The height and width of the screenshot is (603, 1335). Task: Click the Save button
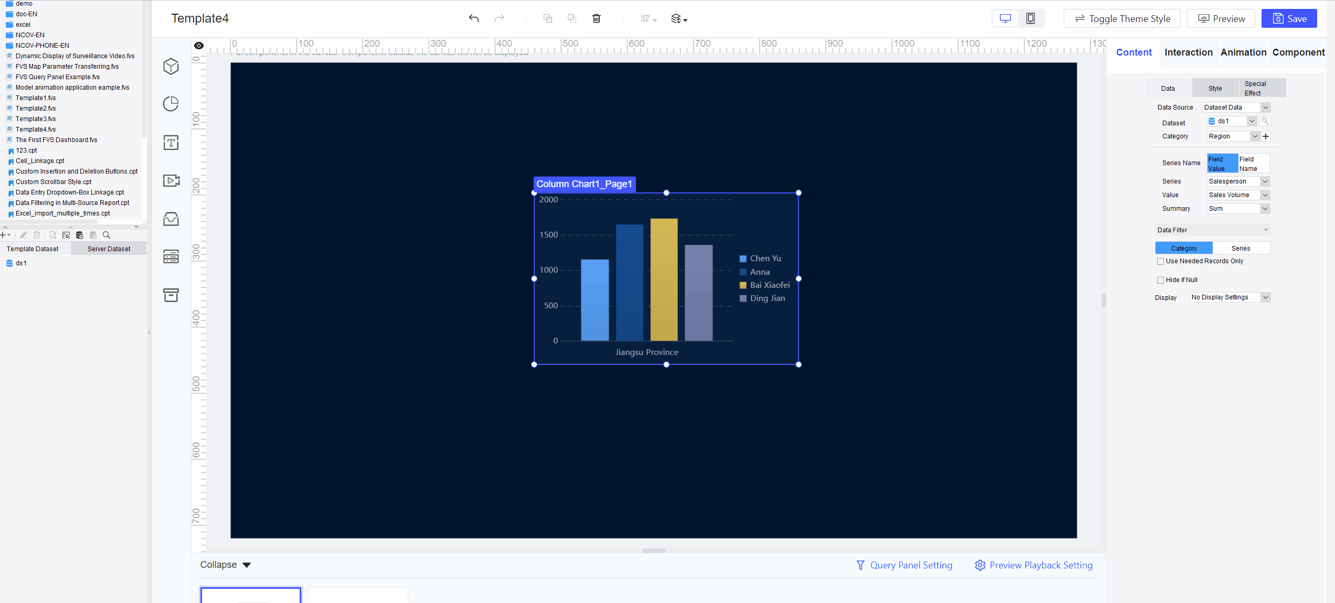1289,18
